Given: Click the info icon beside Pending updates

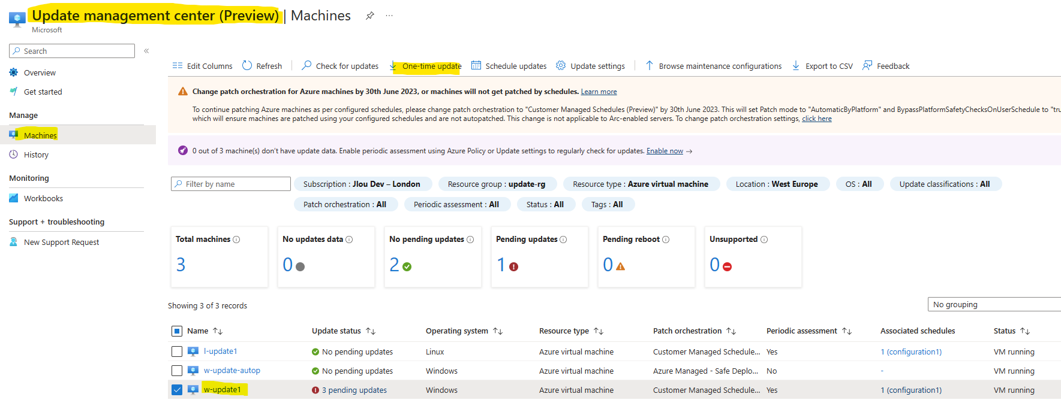Looking at the screenshot, I should 563,240.
